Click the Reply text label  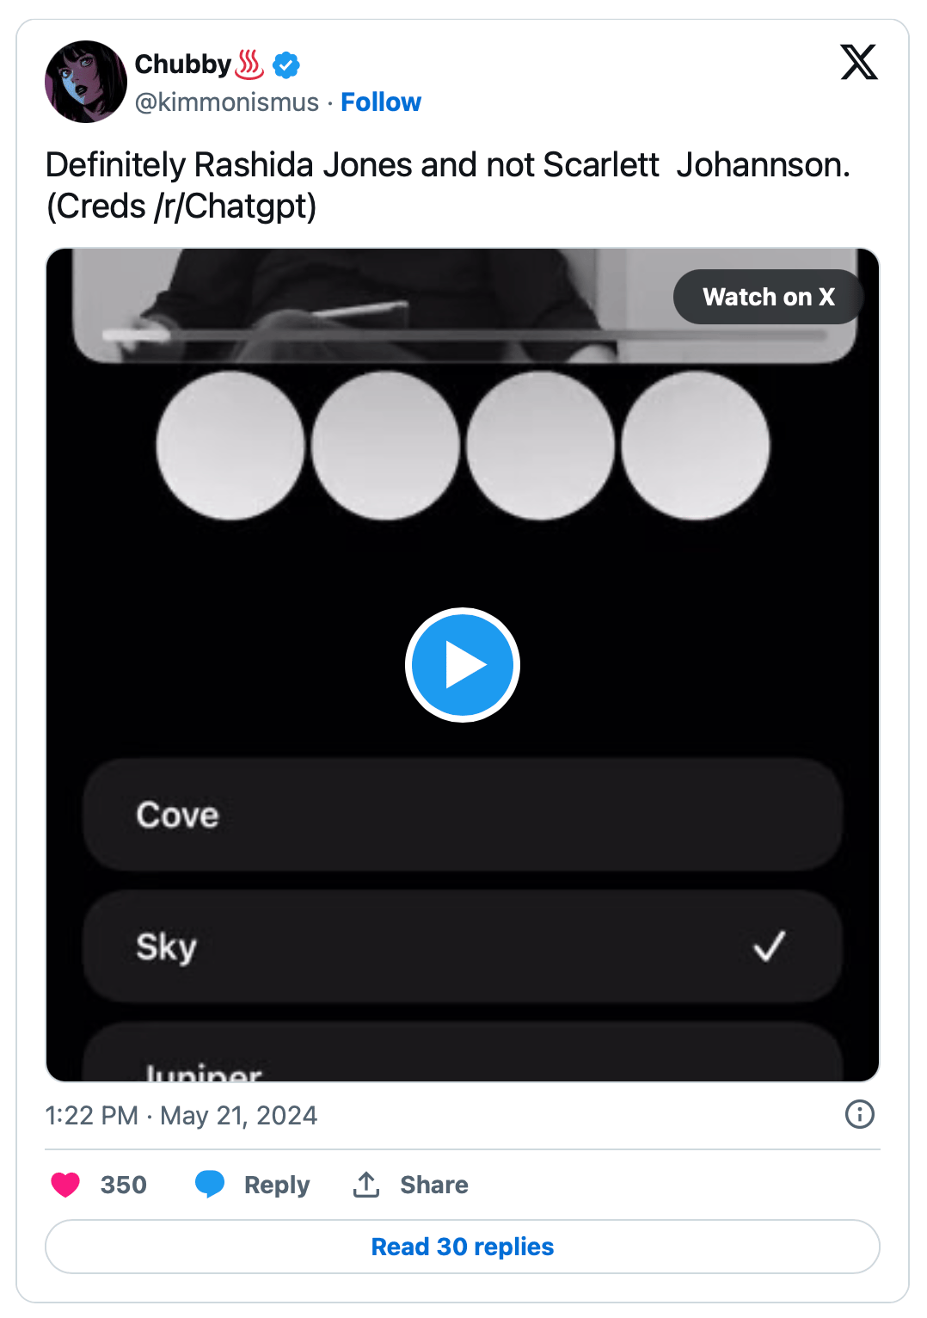pyautogui.click(x=277, y=1185)
